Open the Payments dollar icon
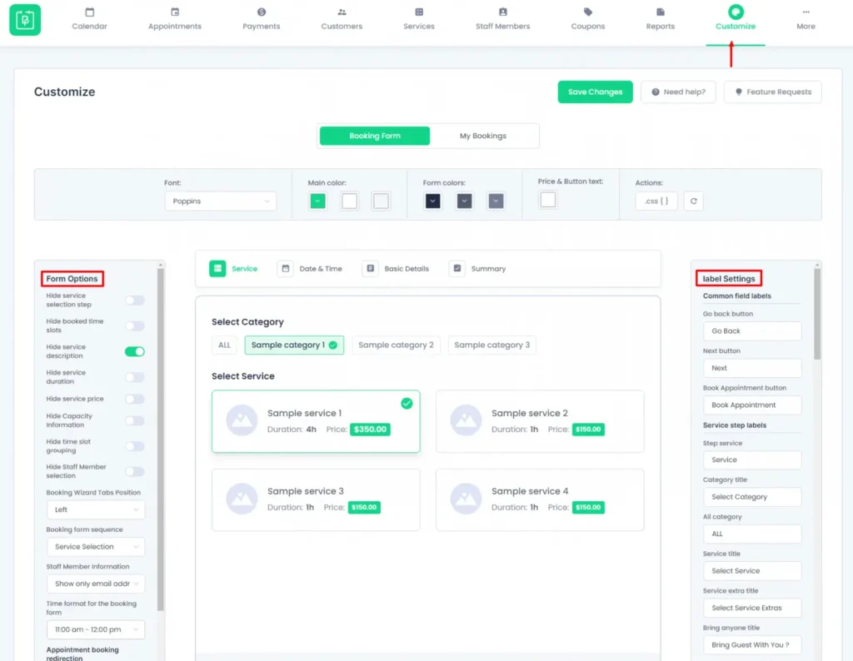Image resolution: width=853 pixels, height=661 pixels. tap(262, 12)
